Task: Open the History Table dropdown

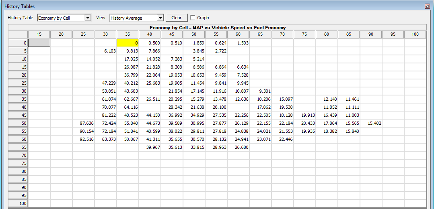Action: click(88, 18)
